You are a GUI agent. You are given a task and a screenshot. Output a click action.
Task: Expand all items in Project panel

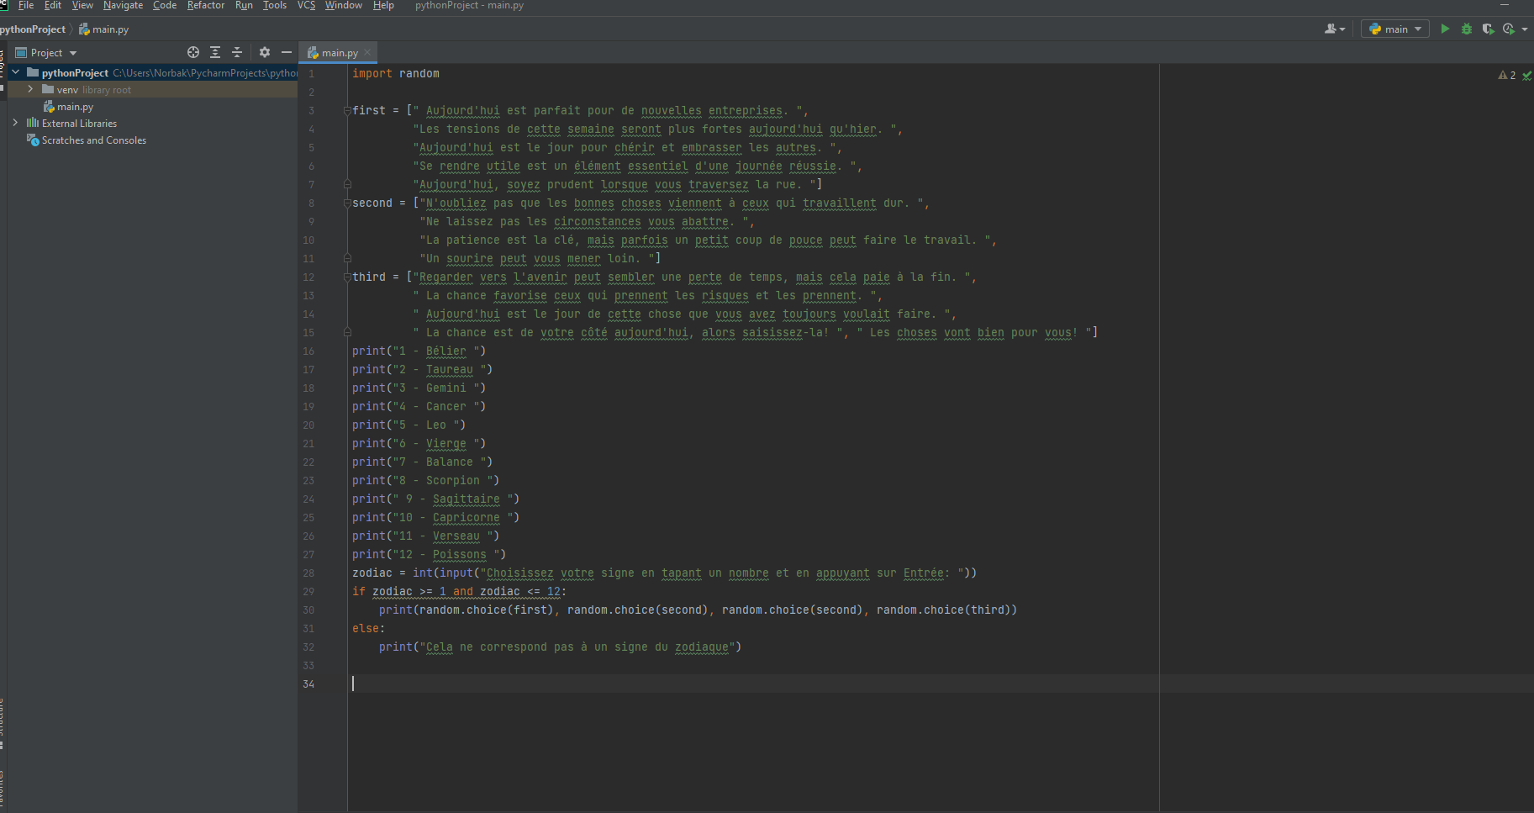pyautogui.click(x=215, y=52)
